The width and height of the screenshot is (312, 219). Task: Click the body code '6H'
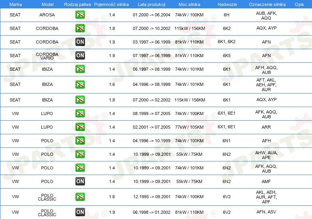[227, 15]
